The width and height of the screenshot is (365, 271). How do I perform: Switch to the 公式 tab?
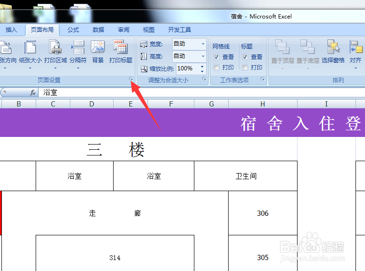tap(73, 30)
